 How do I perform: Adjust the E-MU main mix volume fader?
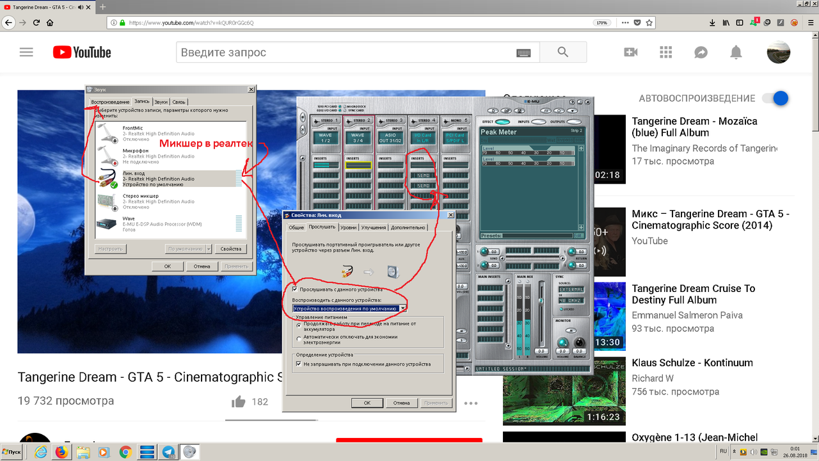tap(541, 302)
